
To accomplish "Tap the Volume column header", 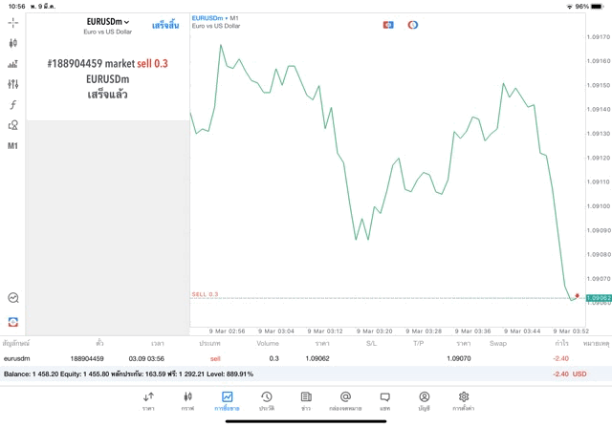I will [268, 344].
